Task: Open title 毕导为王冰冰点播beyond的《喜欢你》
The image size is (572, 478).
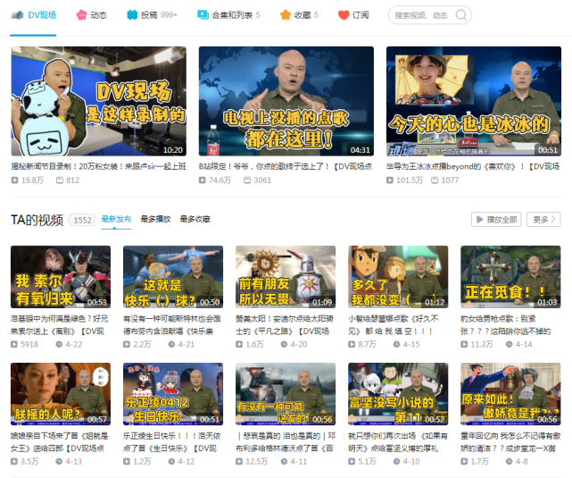Action: (474, 166)
